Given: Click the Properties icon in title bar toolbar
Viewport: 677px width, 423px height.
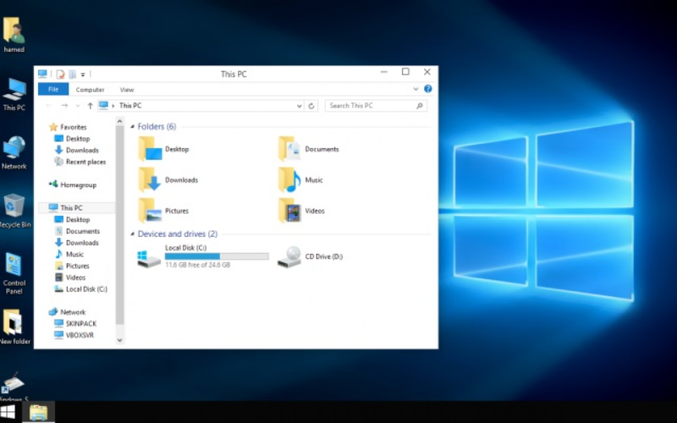Looking at the screenshot, I should pos(60,74).
